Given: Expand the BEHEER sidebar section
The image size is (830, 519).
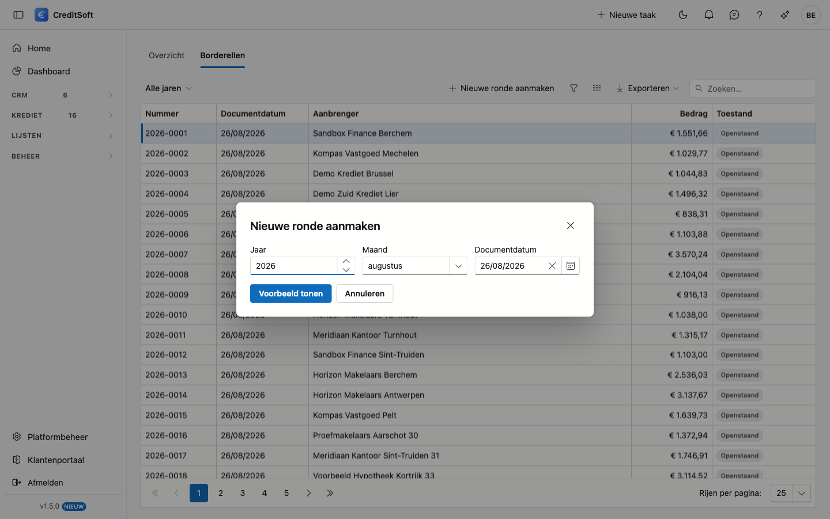Looking at the screenshot, I should 63,156.
